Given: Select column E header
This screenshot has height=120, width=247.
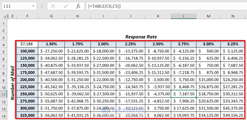Looking at the screenshot, I should [x=13, y=16].
